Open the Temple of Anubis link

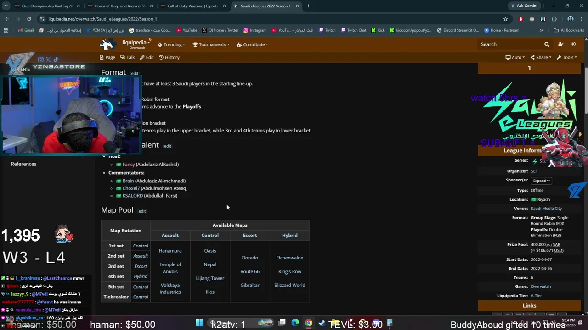[170, 268]
